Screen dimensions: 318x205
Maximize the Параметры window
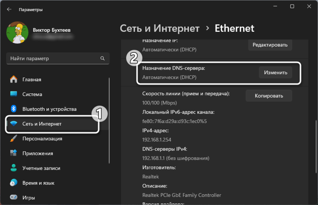pyautogui.click(x=292, y=7)
